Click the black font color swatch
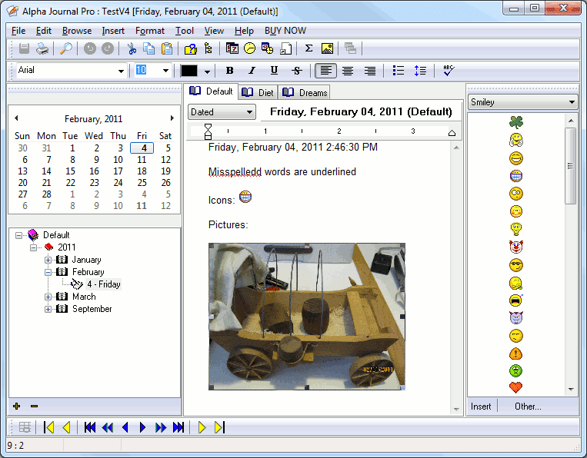Image resolution: width=587 pixels, height=458 pixels. (x=188, y=71)
